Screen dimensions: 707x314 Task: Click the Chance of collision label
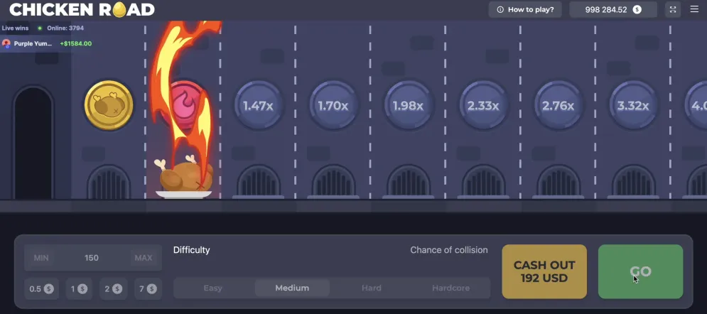click(449, 250)
